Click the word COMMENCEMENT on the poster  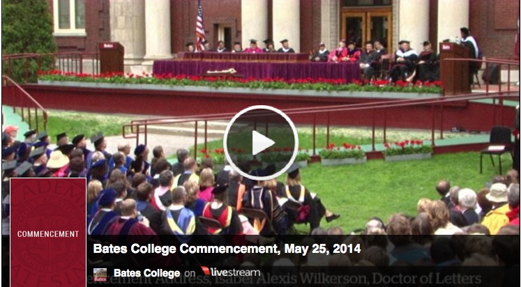tap(48, 234)
